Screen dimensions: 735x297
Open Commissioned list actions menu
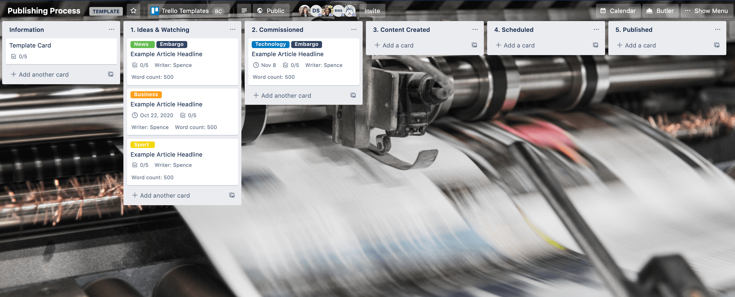(x=354, y=29)
